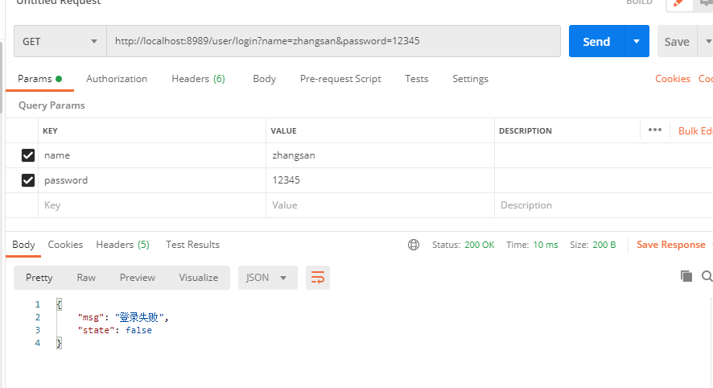Click the 200 OK status text
This screenshot has width=713, height=388.
tap(480, 245)
